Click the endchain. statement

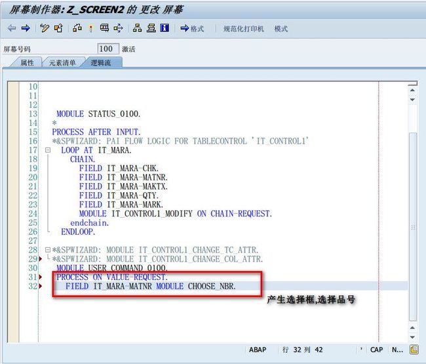pyautogui.click(x=89, y=222)
